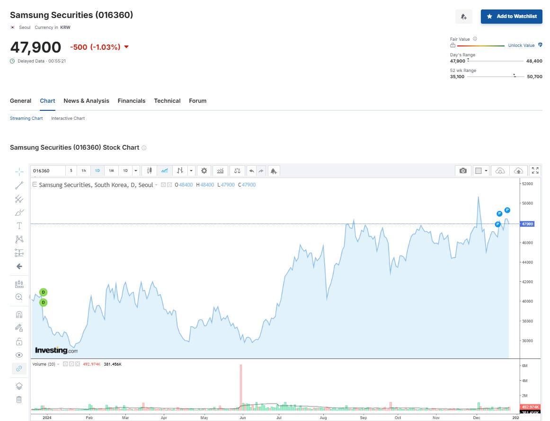Click the alert bell beside Add to Watchlist
550x421 pixels.
[x=464, y=17]
